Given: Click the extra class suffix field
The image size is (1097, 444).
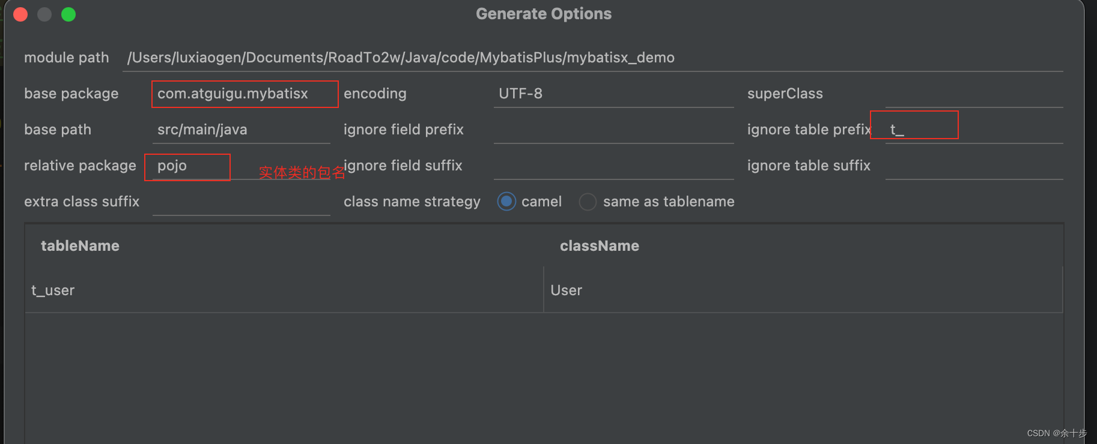Looking at the screenshot, I should (x=240, y=202).
